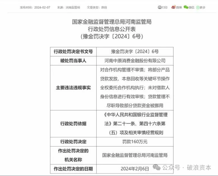Viewport: 218px width, 176px height.
Task: Click source text 河南监管局
Action: click(73, 7)
